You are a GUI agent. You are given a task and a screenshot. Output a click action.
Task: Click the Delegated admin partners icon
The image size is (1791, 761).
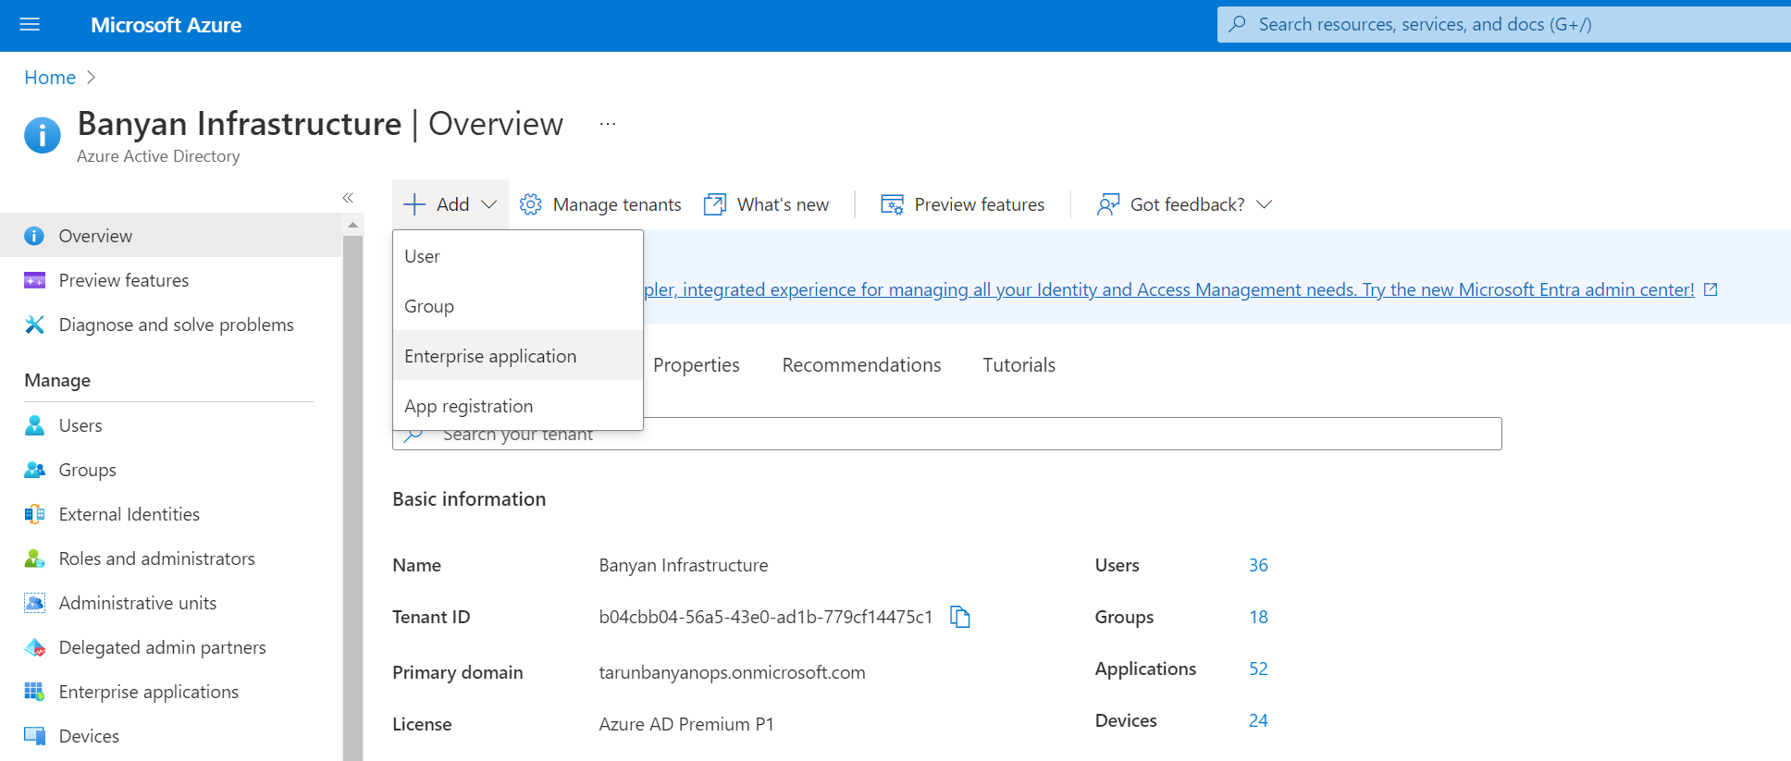pos(34,647)
